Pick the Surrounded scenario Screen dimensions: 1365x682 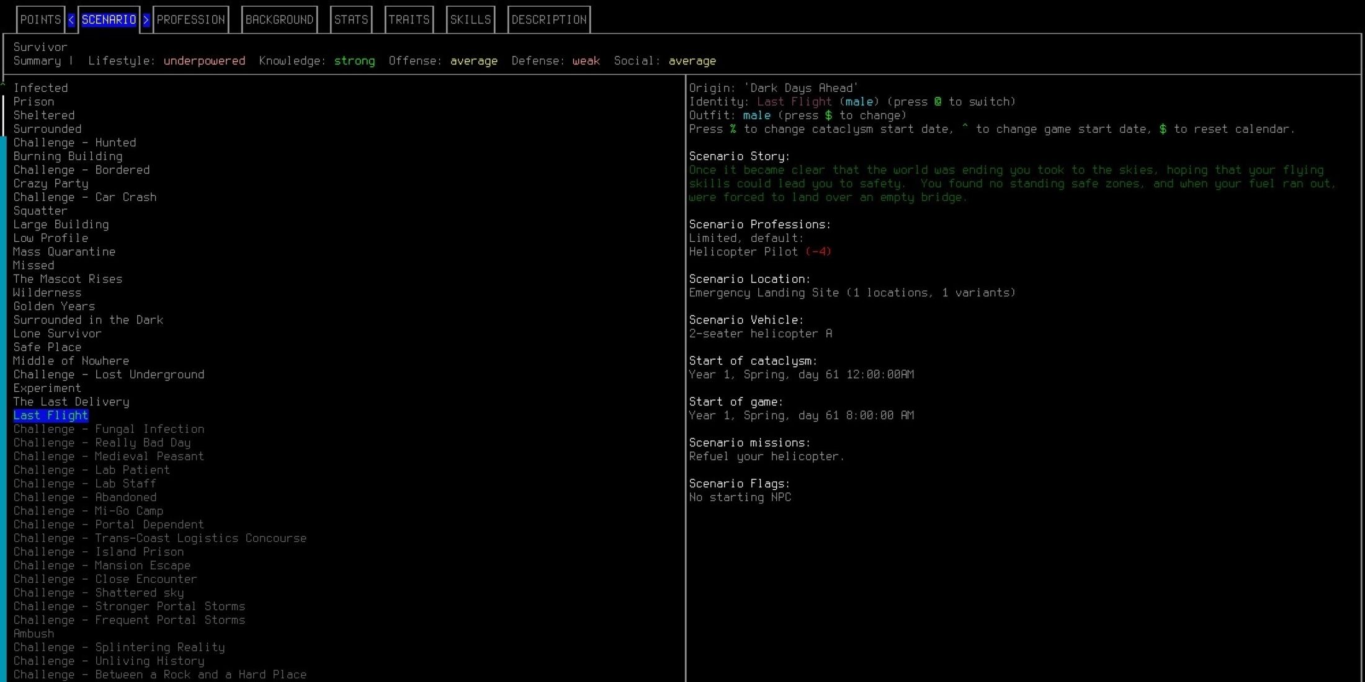point(47,129)
